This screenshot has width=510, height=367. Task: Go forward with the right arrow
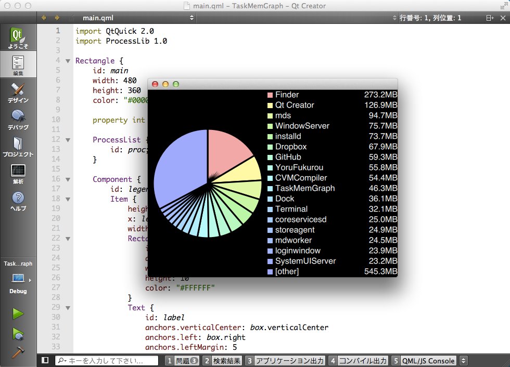pyautogui.click(x=57, y=18)
